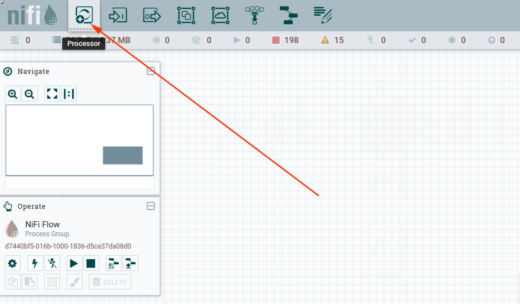The height and width of the screenshot is (304, 520).
Task: Select the Process Group toolbar icon
Action: 186,16
